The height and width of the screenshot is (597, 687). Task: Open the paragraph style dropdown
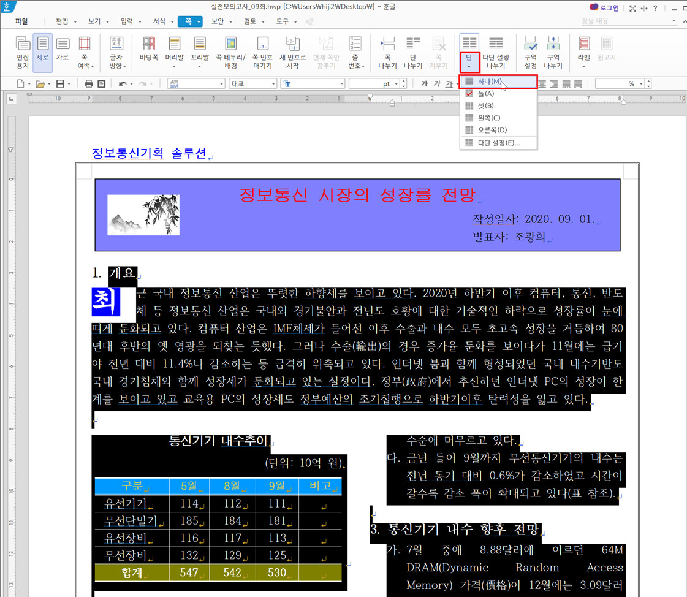click(196, 84)
